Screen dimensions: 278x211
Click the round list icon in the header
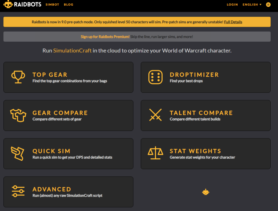(268, 5)
